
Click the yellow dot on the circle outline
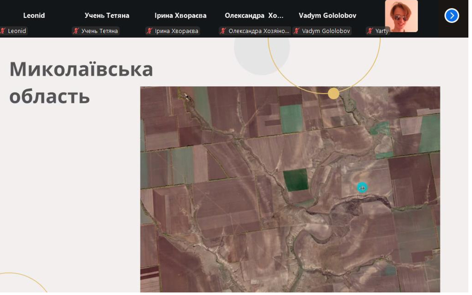[334, 94]
